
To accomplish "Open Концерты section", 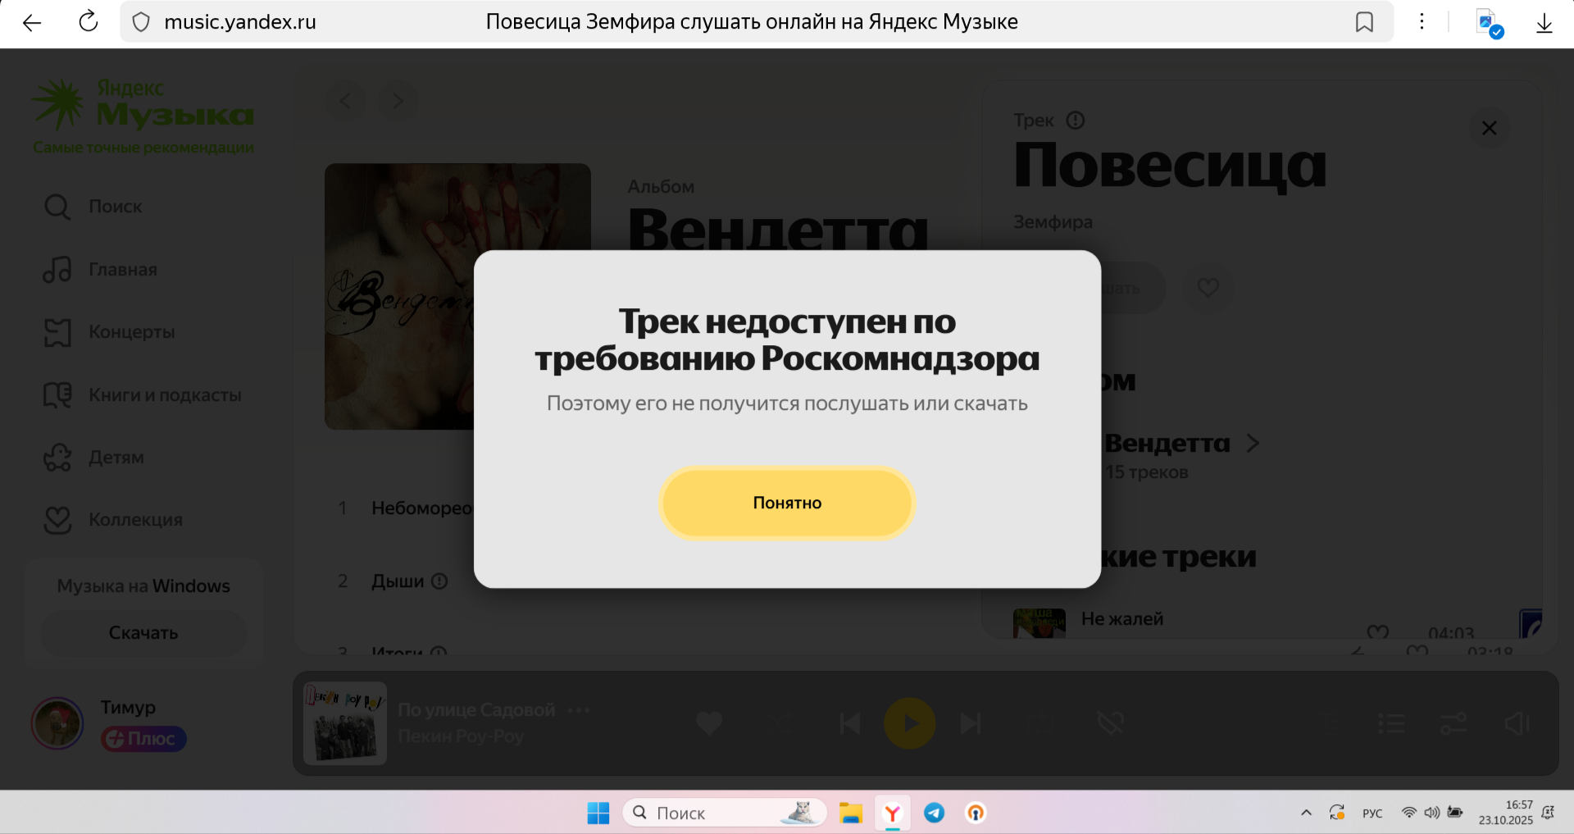I will pos(109,332).
